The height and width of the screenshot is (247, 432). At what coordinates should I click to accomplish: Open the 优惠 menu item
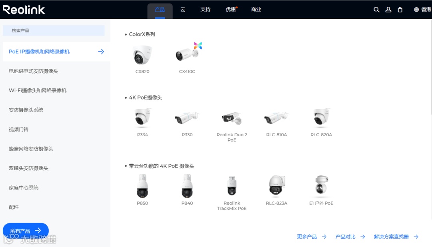(x=231, y=10)
